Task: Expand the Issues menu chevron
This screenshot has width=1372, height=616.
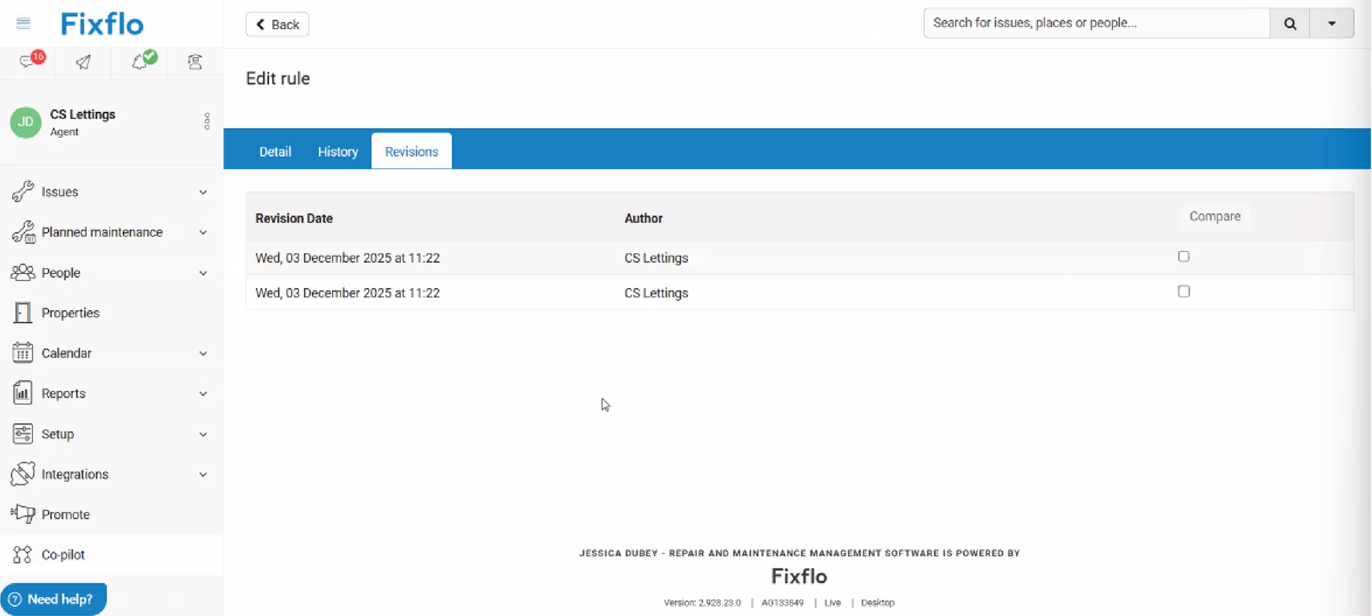Action: 203,192
